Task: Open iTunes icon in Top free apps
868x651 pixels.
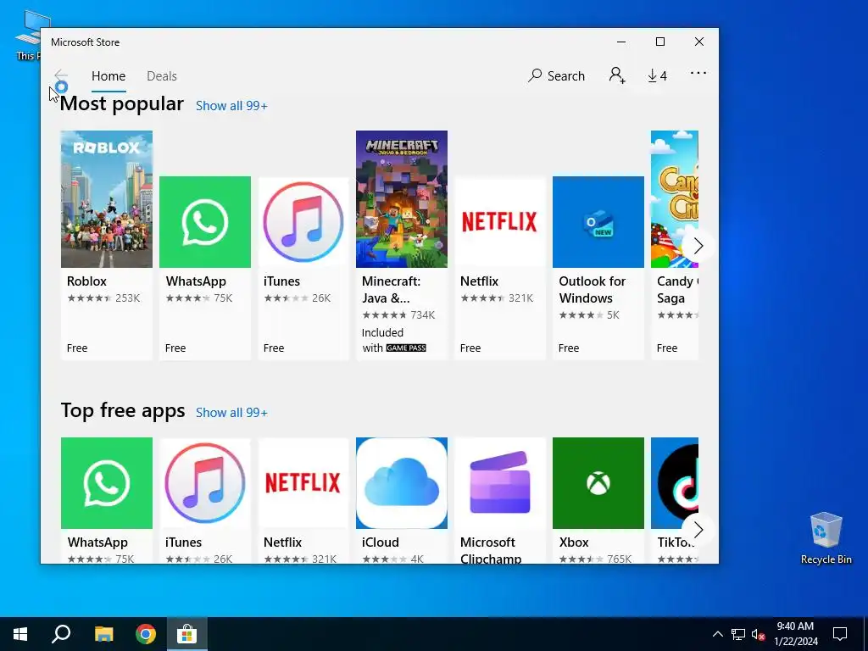Action: point(205,483)
